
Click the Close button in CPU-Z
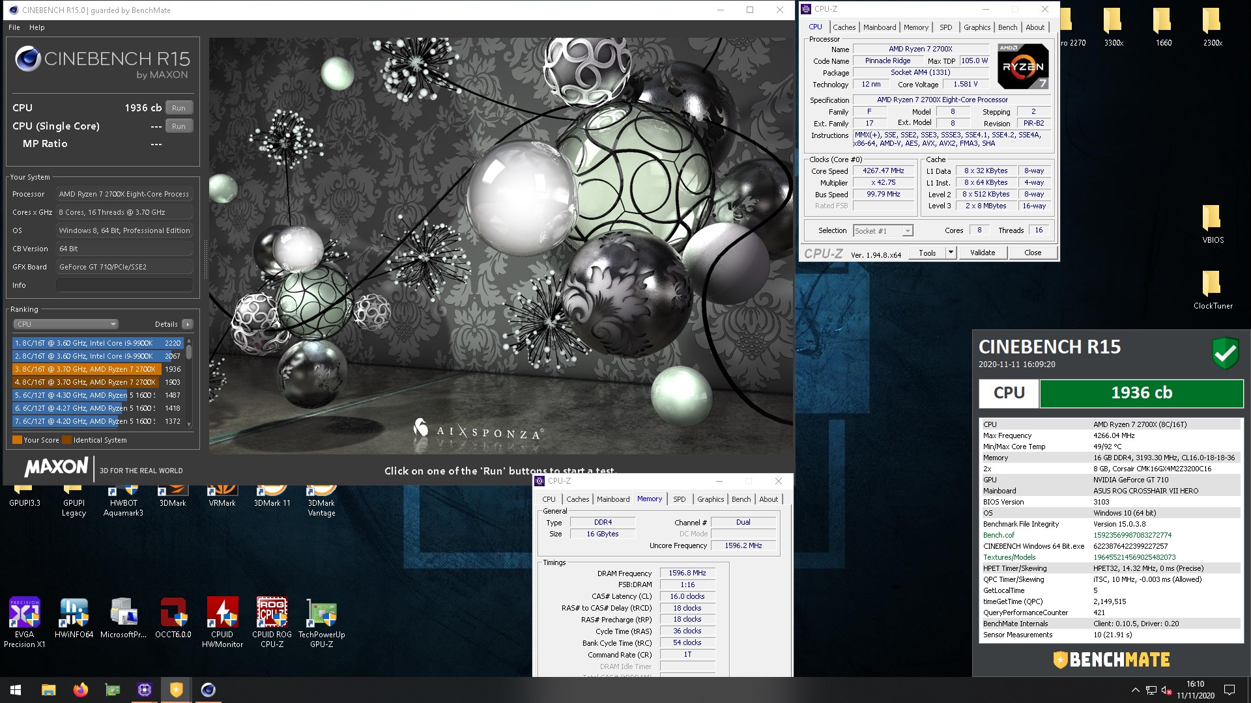[1033, 253]
